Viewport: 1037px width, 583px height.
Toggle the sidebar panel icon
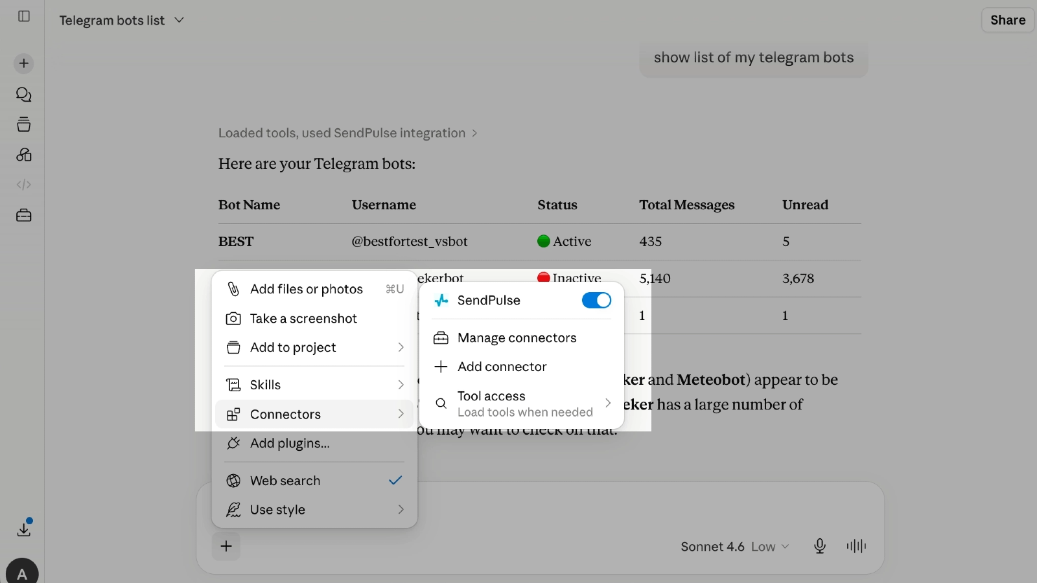pos(24,16)
